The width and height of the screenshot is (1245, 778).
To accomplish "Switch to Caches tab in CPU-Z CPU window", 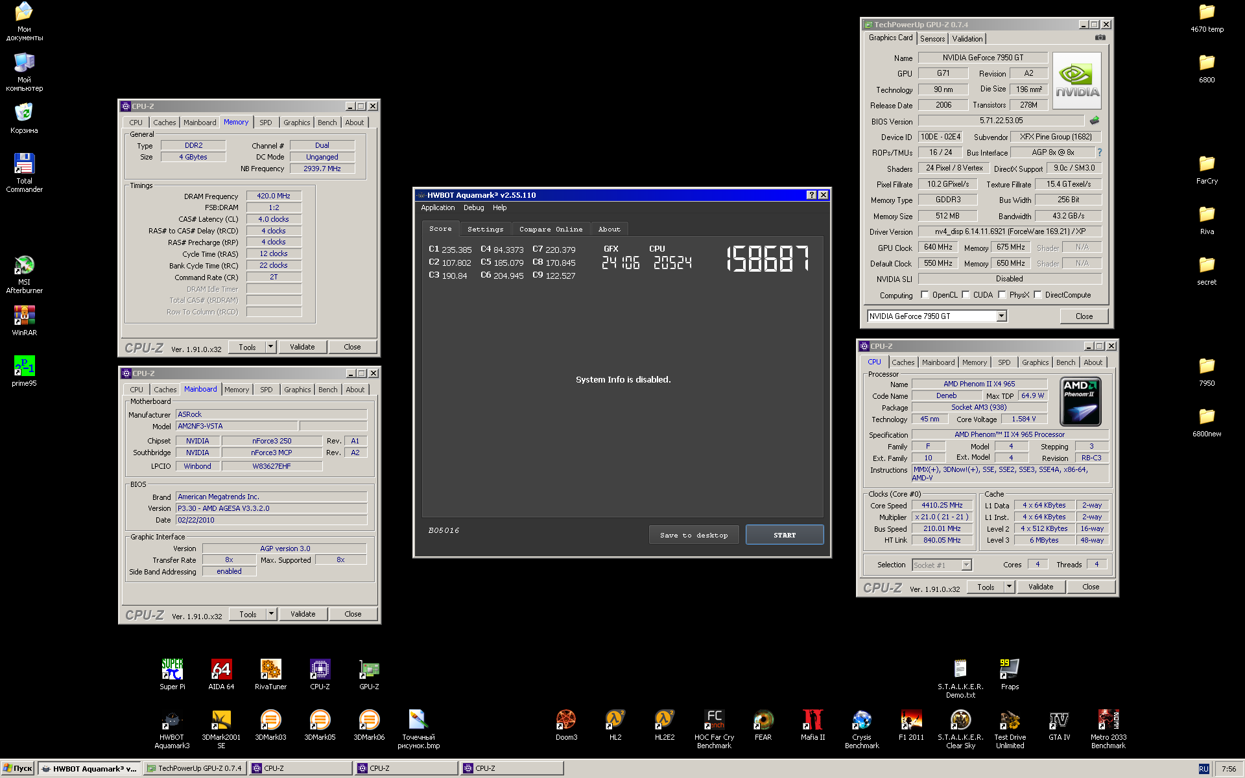I will click(903, 362).
